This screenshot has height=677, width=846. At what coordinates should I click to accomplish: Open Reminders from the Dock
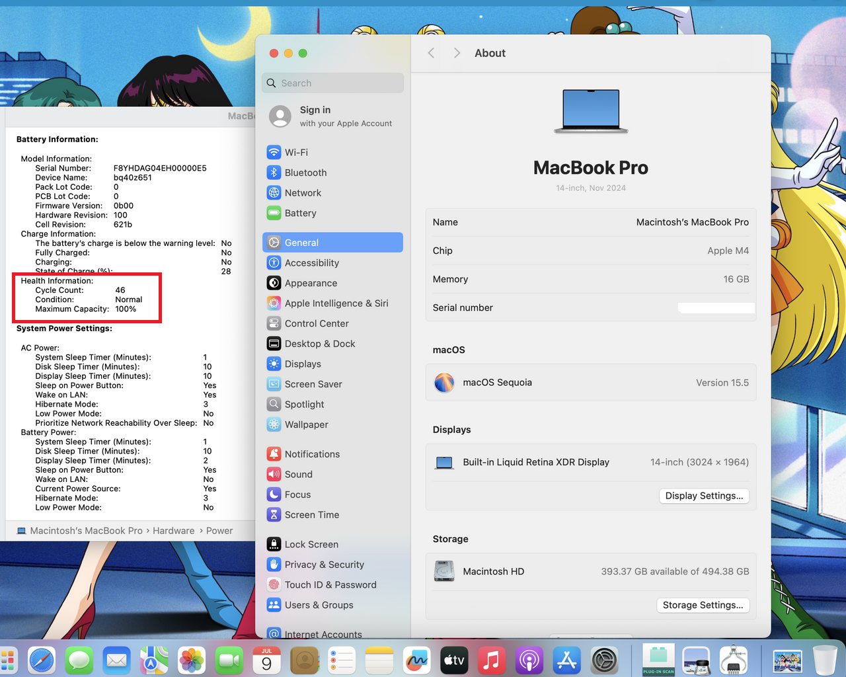point(342,660)
